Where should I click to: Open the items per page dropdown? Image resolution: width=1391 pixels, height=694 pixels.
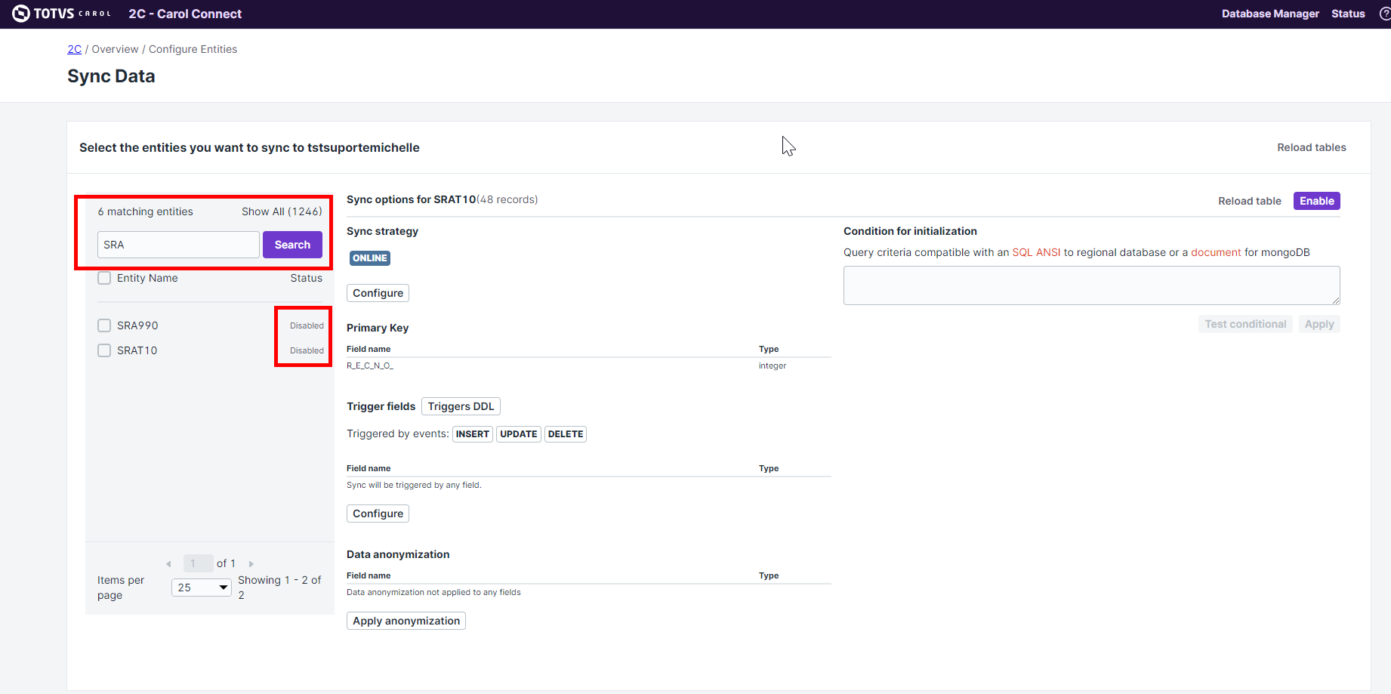202,588
